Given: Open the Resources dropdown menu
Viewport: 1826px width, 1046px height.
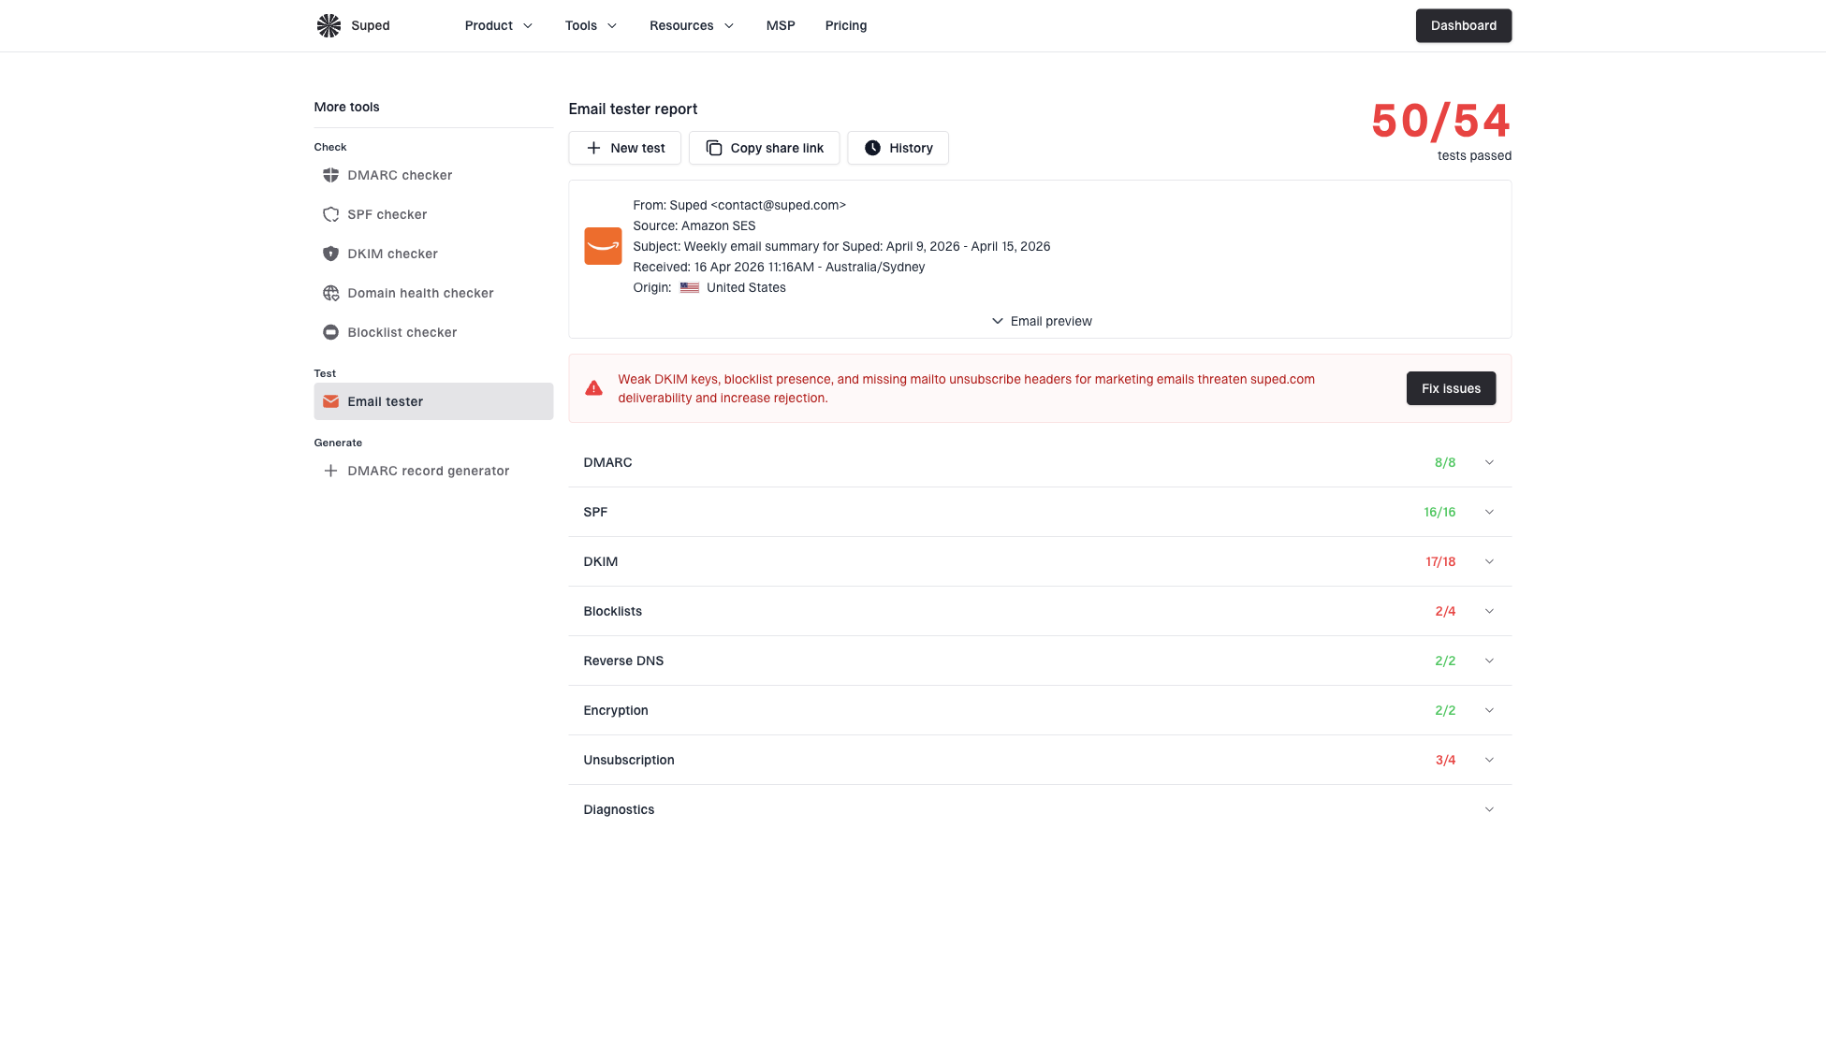Looking at the screenshot, I should [x=692, y=25].
